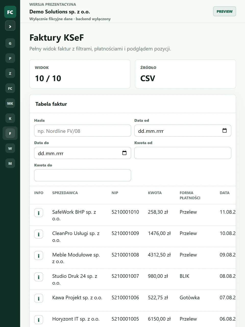
Task: Click amount 6150,00 zł
Action: point(159,319)
